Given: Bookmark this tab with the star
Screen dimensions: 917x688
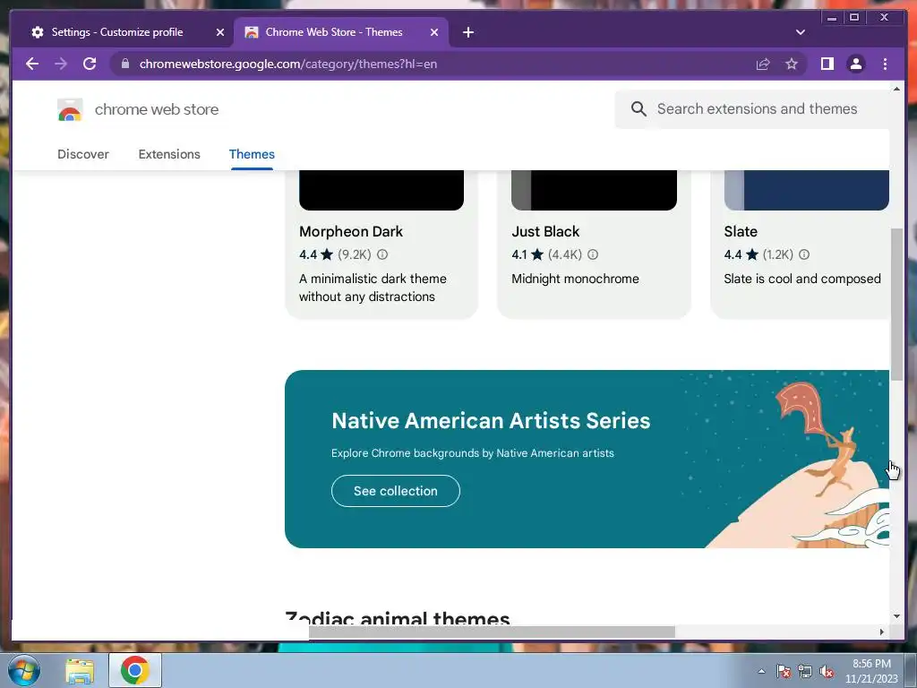Looking at the screenshot, I should [792, 64].
